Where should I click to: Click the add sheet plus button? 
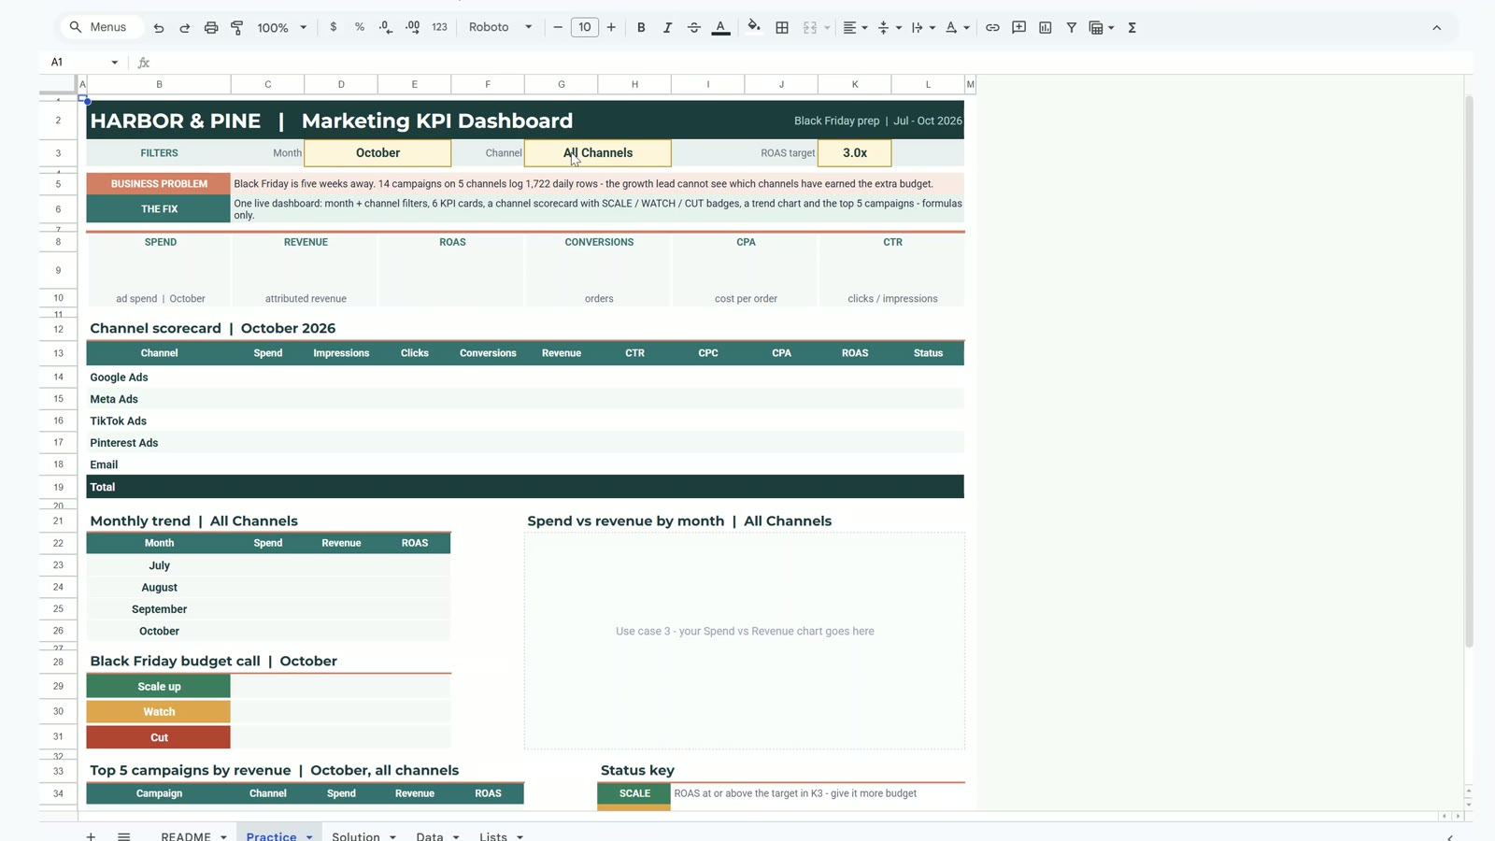click(91, 836)
